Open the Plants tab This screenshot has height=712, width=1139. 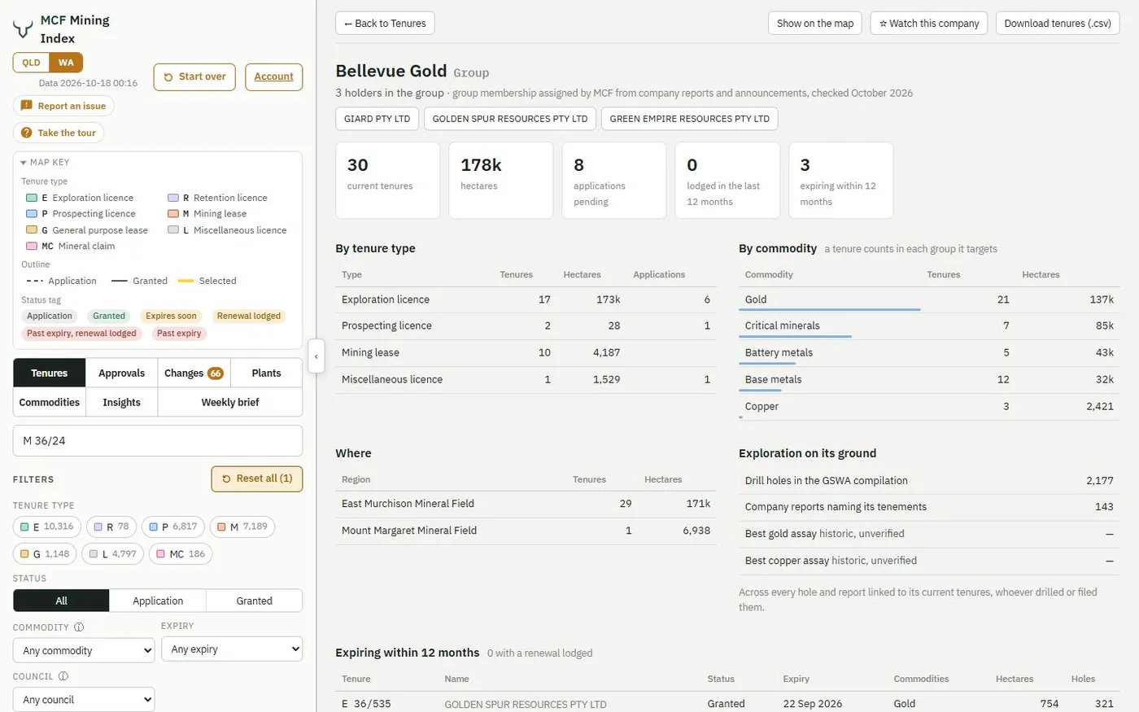266,373
